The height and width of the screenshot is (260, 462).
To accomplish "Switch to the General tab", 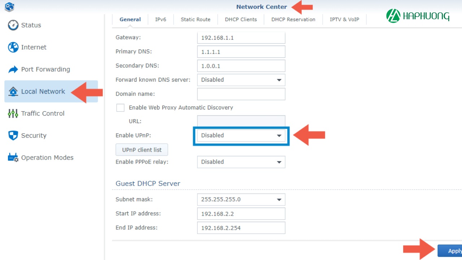I will pyautogui.click(x=130, y=19).
